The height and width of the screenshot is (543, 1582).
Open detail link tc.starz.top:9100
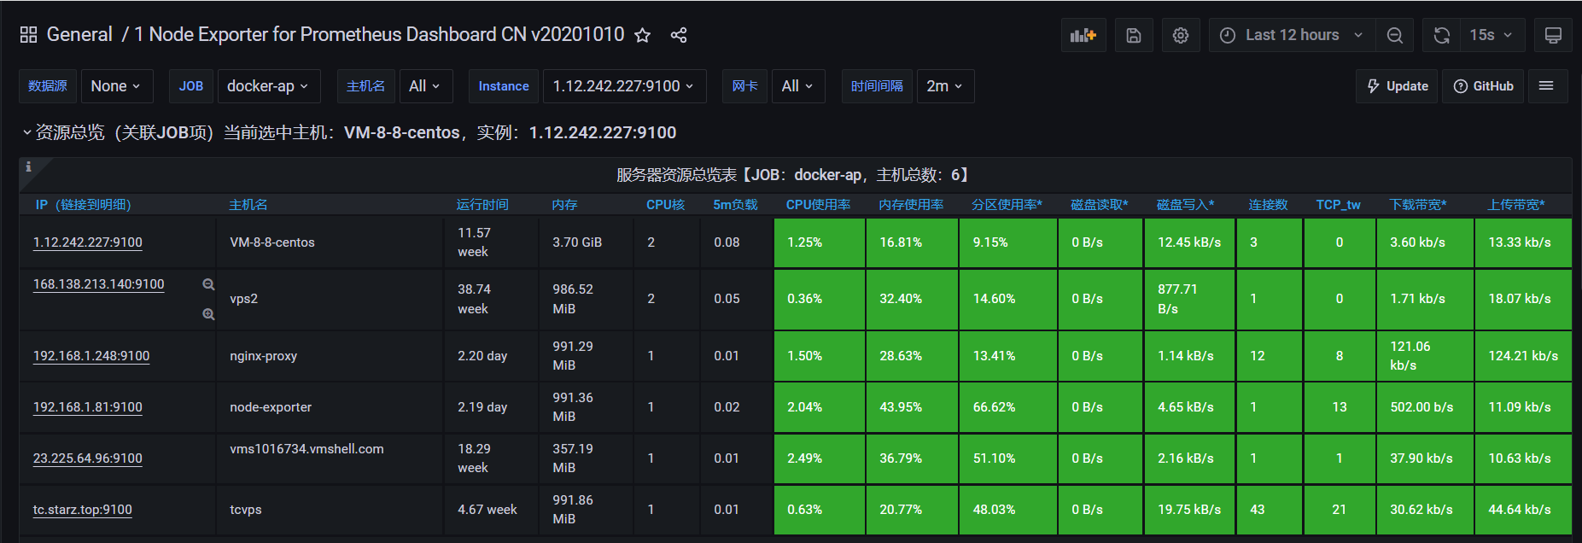tap(83, 510)
